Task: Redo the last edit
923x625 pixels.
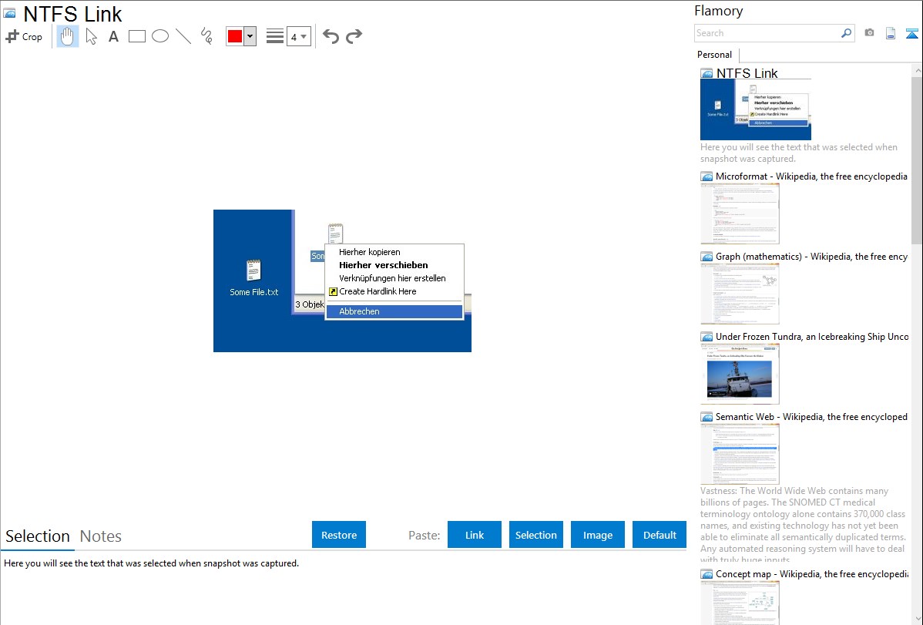Action: tap(354, 36)
